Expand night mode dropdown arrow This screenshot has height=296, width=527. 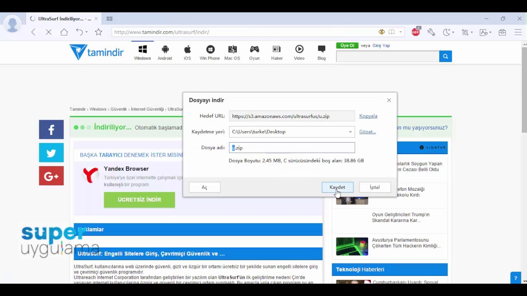(453, 32)
